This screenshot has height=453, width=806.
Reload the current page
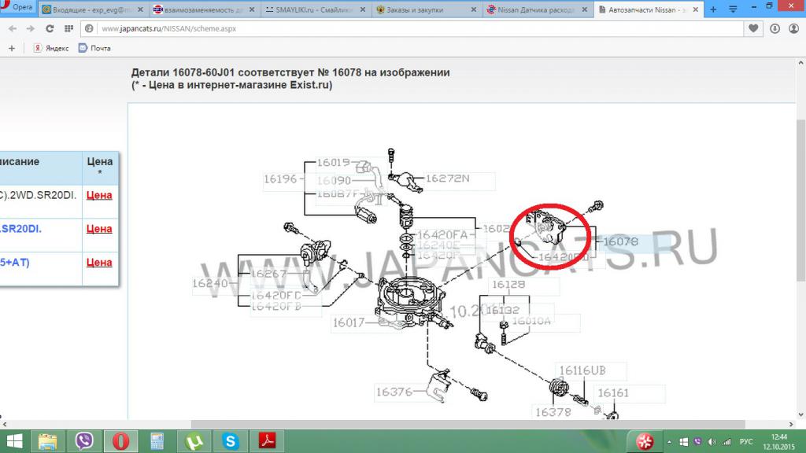point(50,29)
